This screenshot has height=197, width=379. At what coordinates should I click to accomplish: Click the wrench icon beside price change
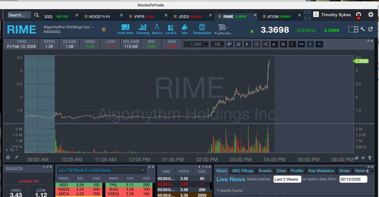pos(363,29)
